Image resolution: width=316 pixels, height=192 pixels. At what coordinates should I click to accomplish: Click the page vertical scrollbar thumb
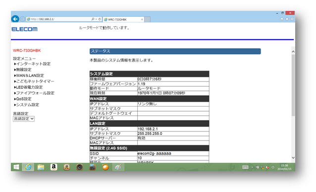coord(293,85)
